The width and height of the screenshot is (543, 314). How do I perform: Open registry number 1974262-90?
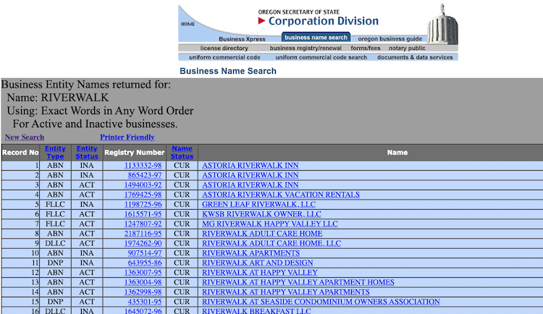pos(143,243)
